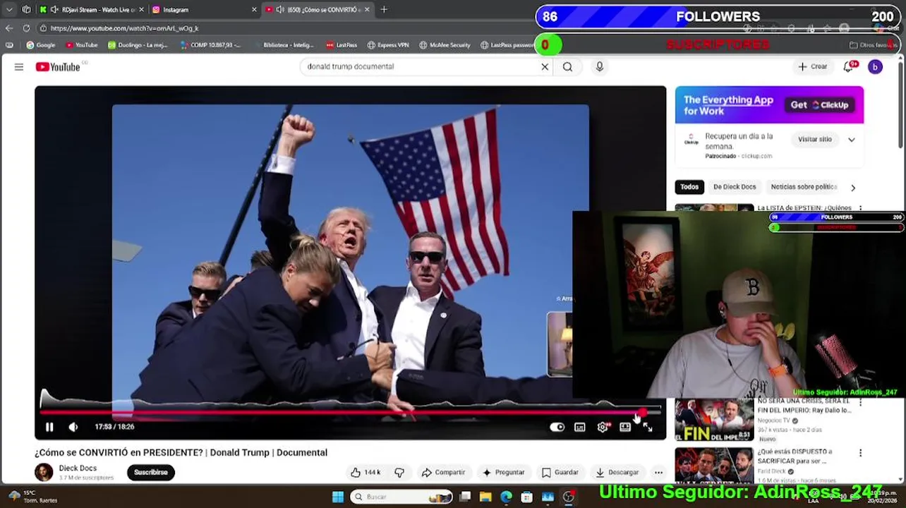Open the account avatar menu
This screenshot has width=906, height=508.
875,67
